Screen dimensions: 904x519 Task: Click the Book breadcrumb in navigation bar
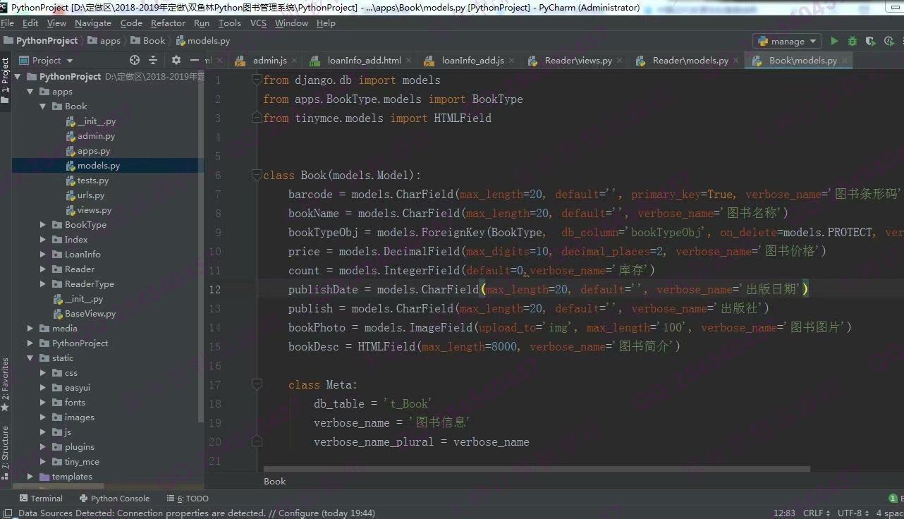click(148, 41)
